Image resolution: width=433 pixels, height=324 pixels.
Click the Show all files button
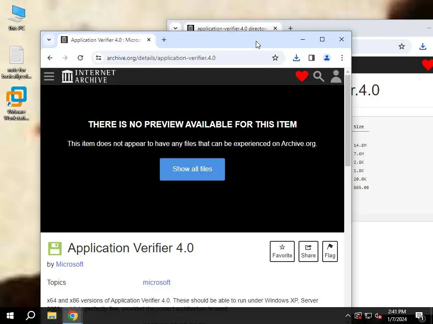[192, 169]
